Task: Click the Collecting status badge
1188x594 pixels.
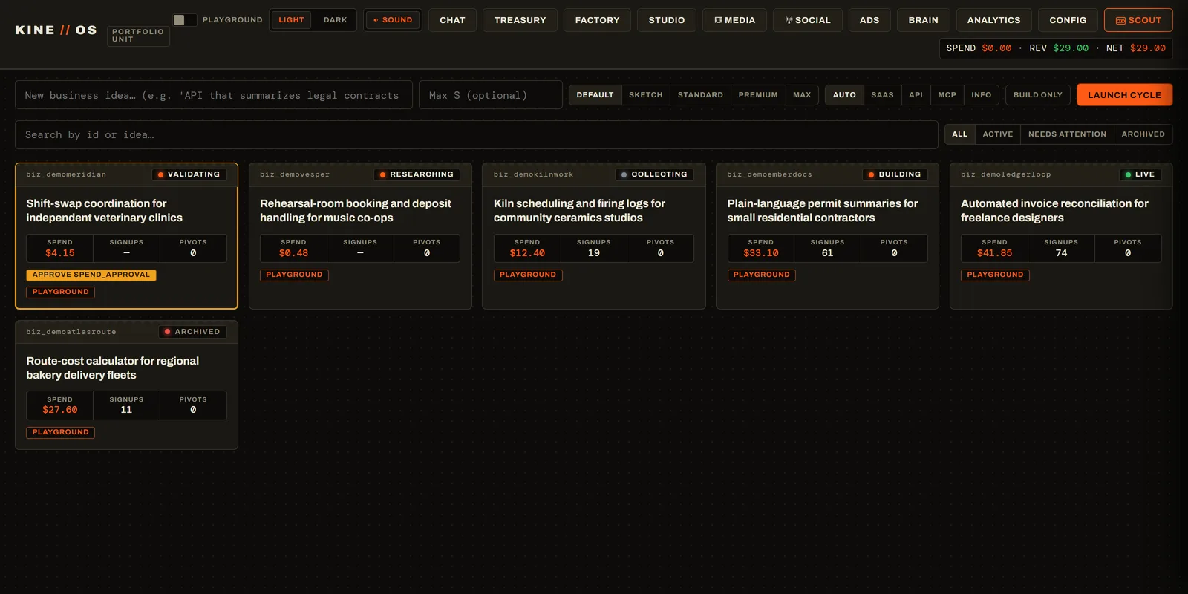Action: (x=655, y=174)
